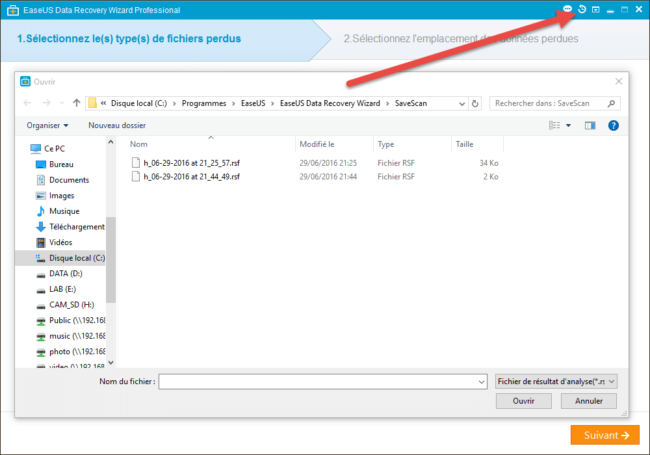
Task: Click the EaseUS app logo in title bar
Action: [13, 10]
